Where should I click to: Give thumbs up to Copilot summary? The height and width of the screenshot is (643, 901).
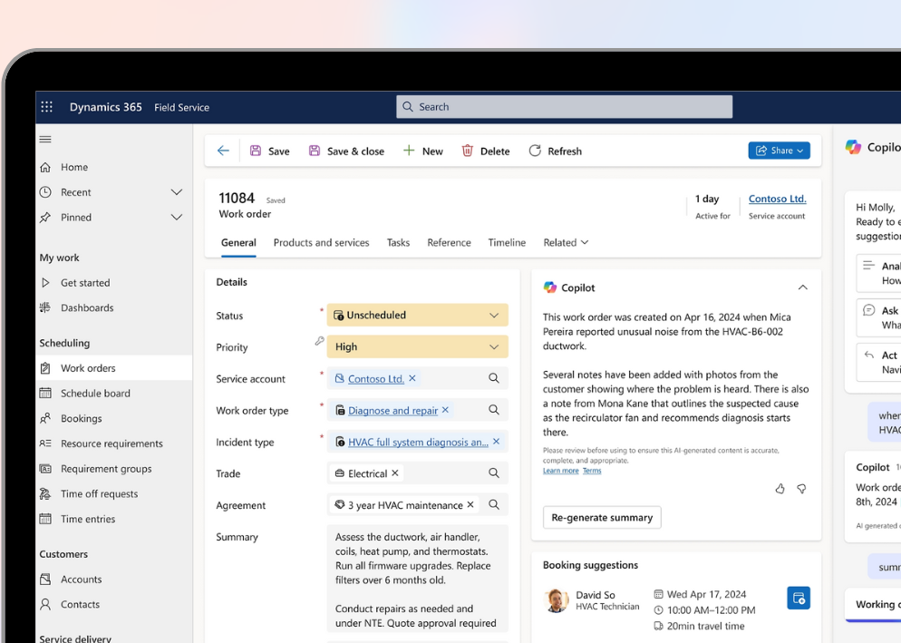[780, 489]
